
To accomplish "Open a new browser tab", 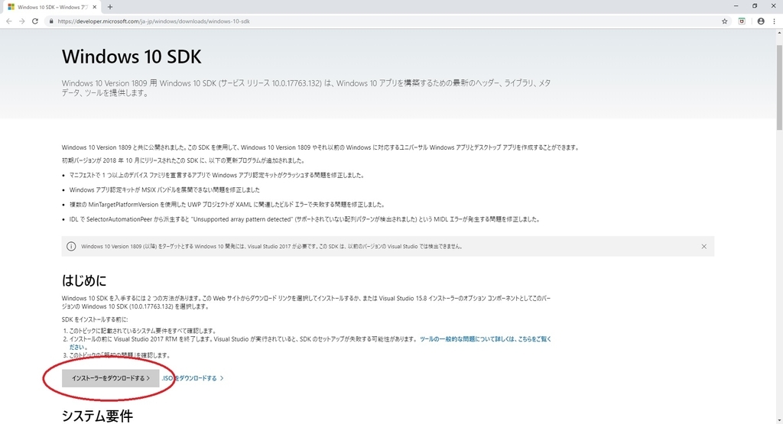I will 110,7.
